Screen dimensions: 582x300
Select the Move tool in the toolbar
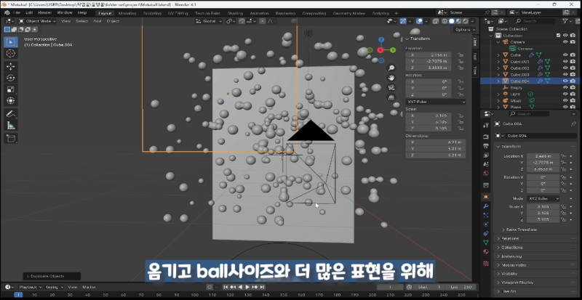pyautogui.click(x=11, y=65)
